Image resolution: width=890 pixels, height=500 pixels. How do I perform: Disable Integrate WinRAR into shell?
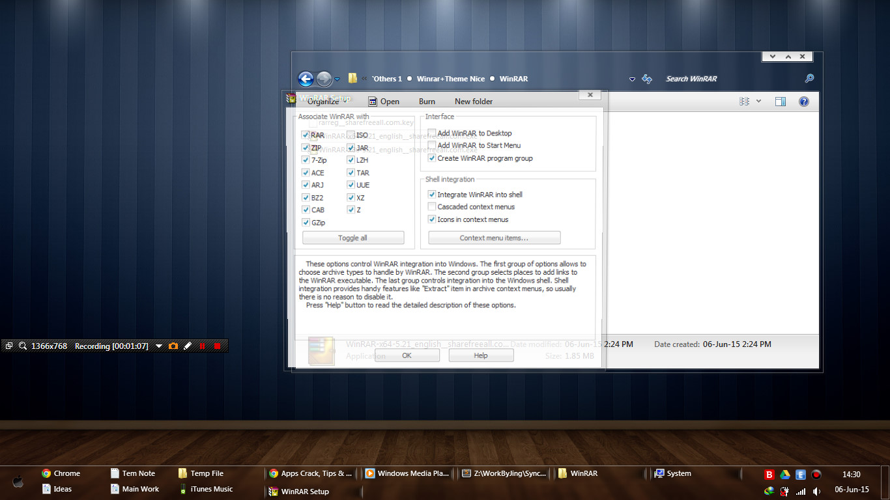pos(432,194)
